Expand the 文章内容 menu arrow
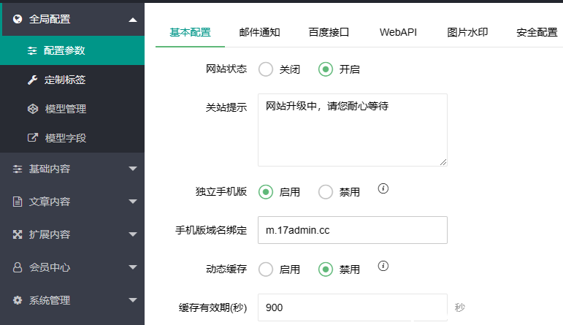 coord(133,202)
